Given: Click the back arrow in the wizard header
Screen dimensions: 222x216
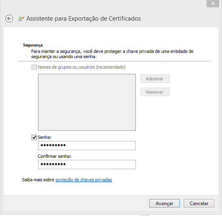Looking at the screenshot, I should point(9,19).
